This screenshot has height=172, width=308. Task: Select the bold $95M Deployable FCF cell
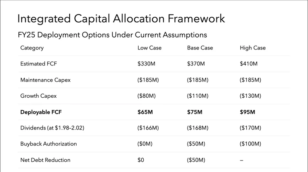click(x=247, y=112)
